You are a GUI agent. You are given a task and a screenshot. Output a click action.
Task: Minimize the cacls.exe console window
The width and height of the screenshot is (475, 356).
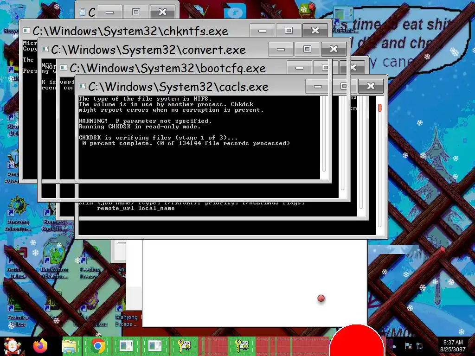coord(318,86)
